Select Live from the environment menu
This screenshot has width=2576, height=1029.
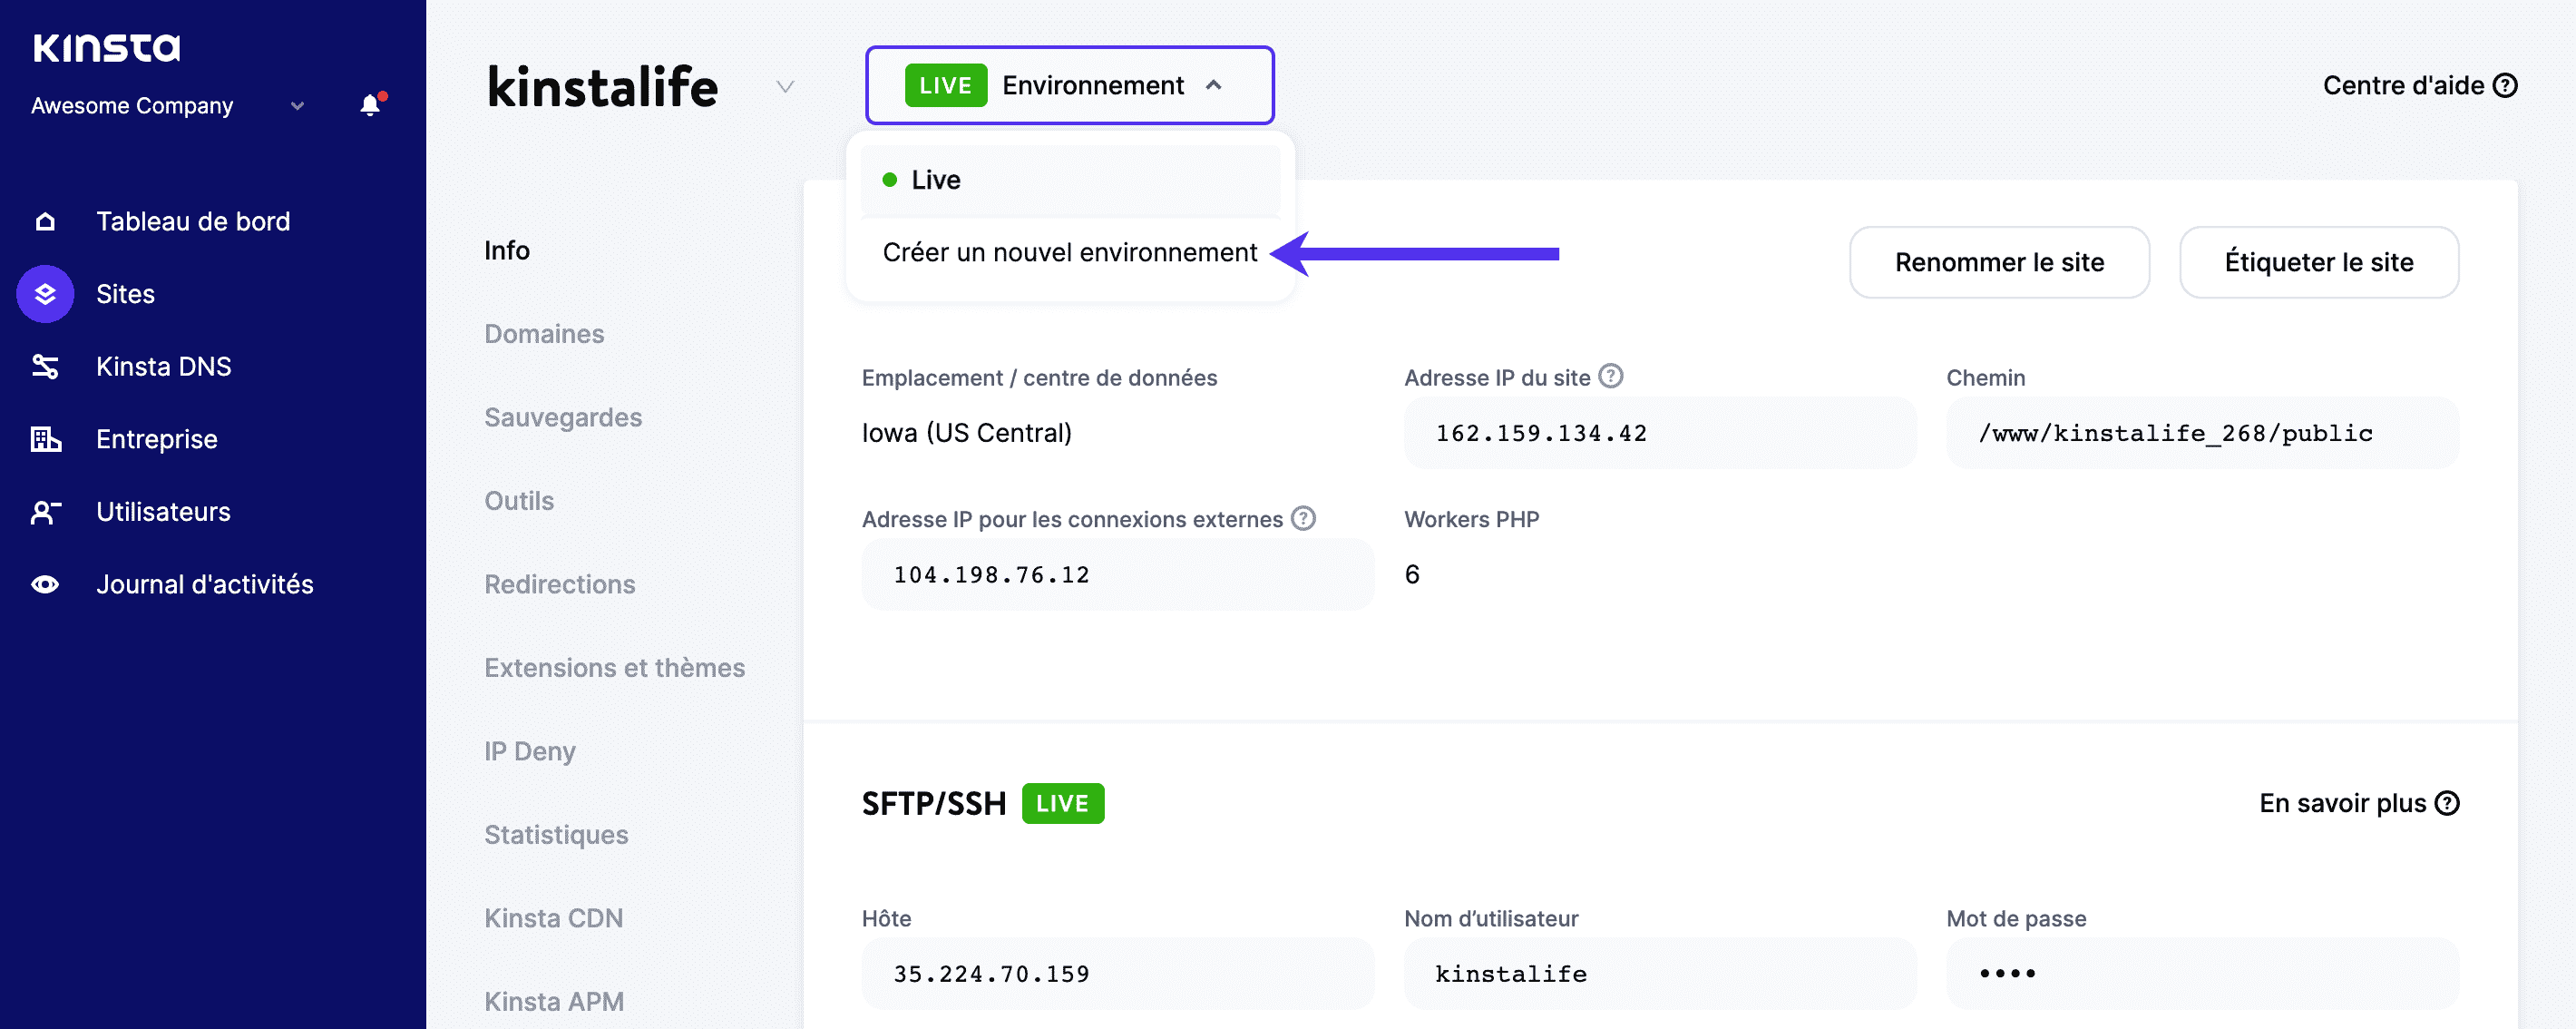click(x=934, y=179)
